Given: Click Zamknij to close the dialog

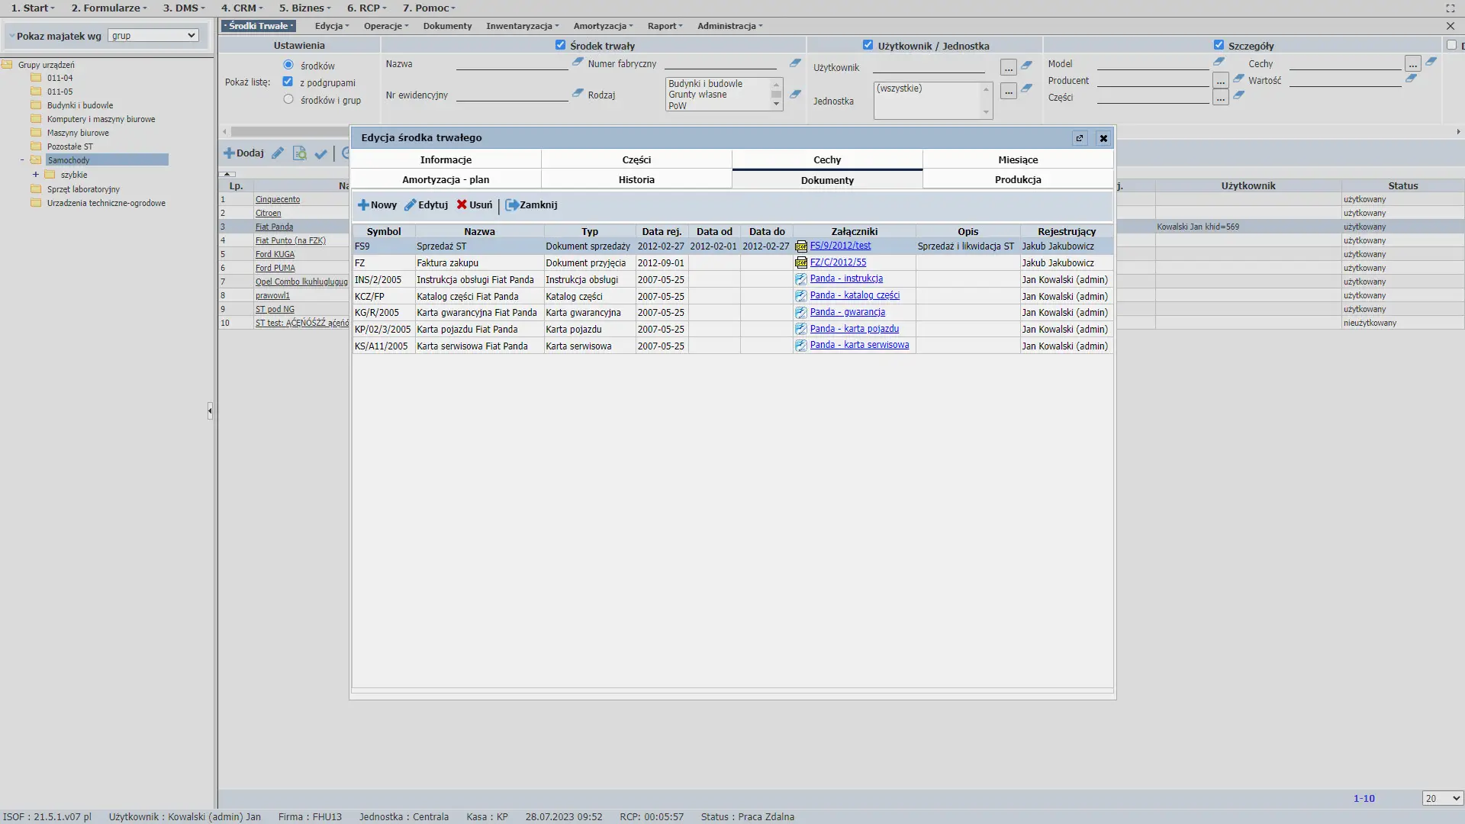Looking at the screenshot, I should (x=531, y=205).
